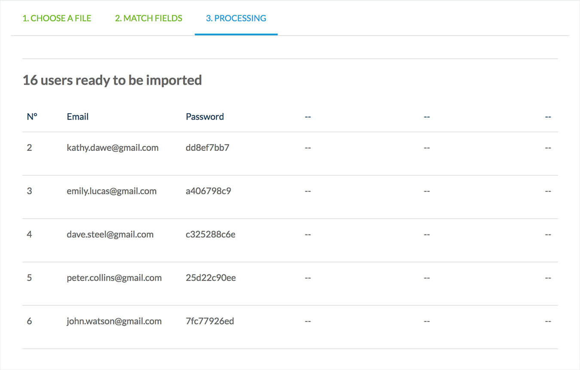580x370 pixels.
Task: Click the dave.steel@gmail.com email
Action: click(x=110, y=235)
